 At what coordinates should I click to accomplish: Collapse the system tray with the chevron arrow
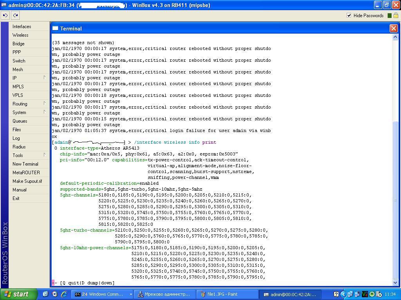[343, 294]
